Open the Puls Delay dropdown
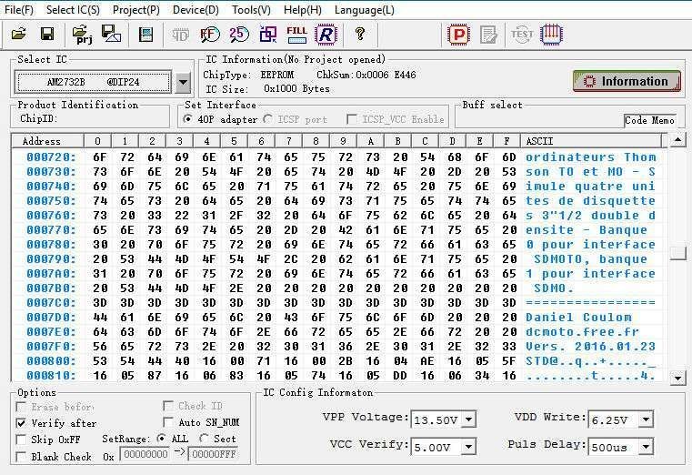The image size is (692, 475). pos(645,447)
